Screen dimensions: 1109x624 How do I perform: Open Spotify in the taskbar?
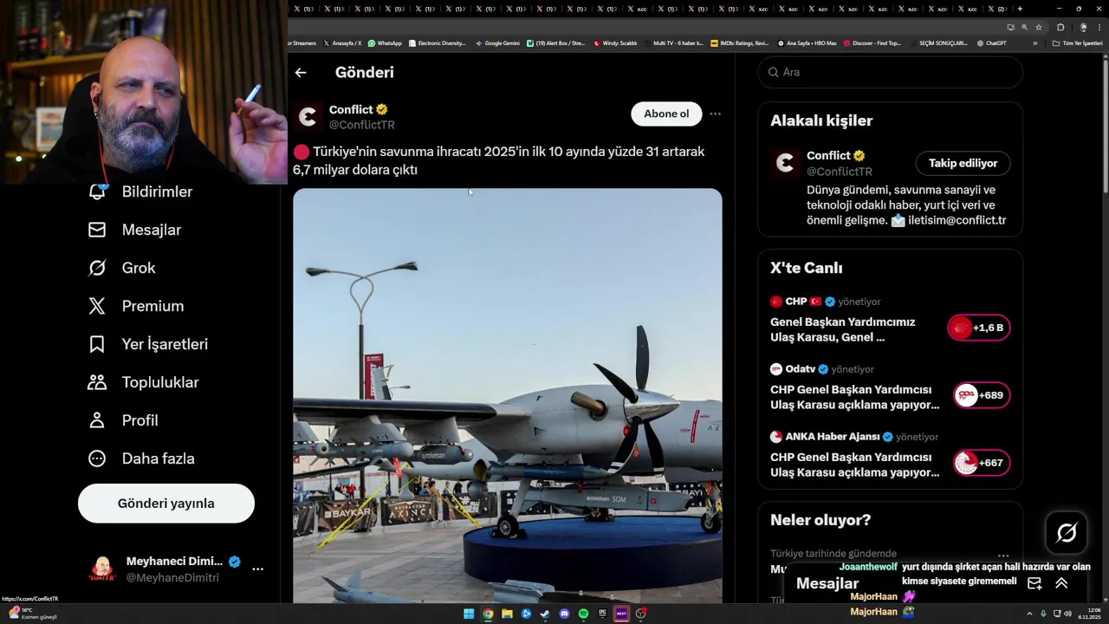583,614
